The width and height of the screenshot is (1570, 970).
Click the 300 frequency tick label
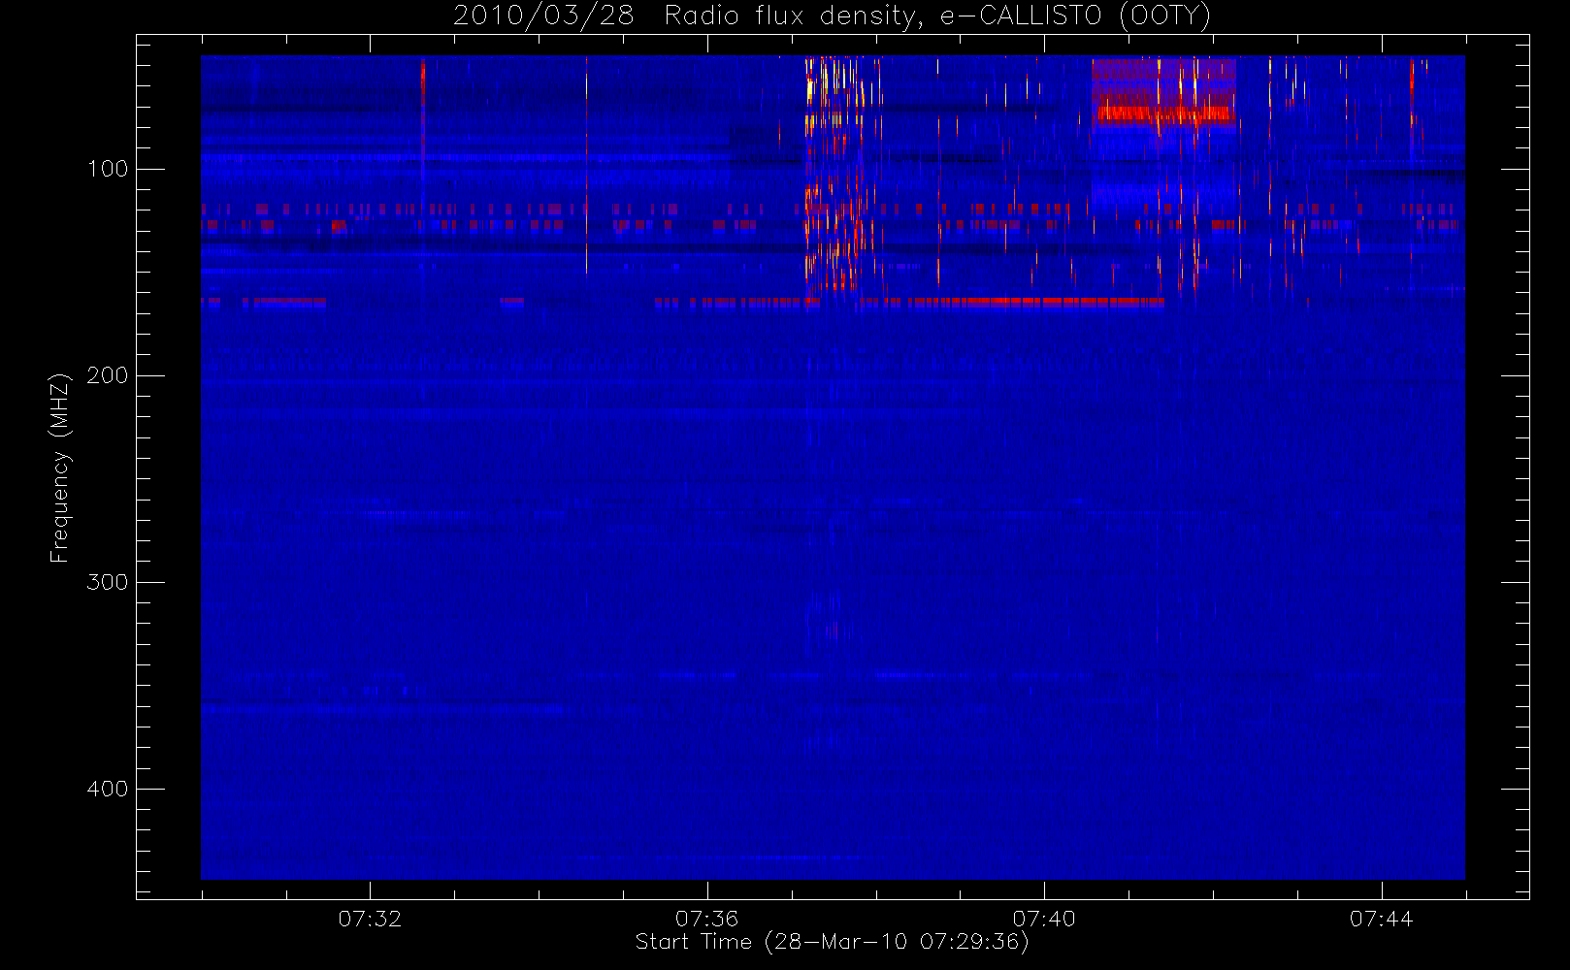[x=107, y=582]
